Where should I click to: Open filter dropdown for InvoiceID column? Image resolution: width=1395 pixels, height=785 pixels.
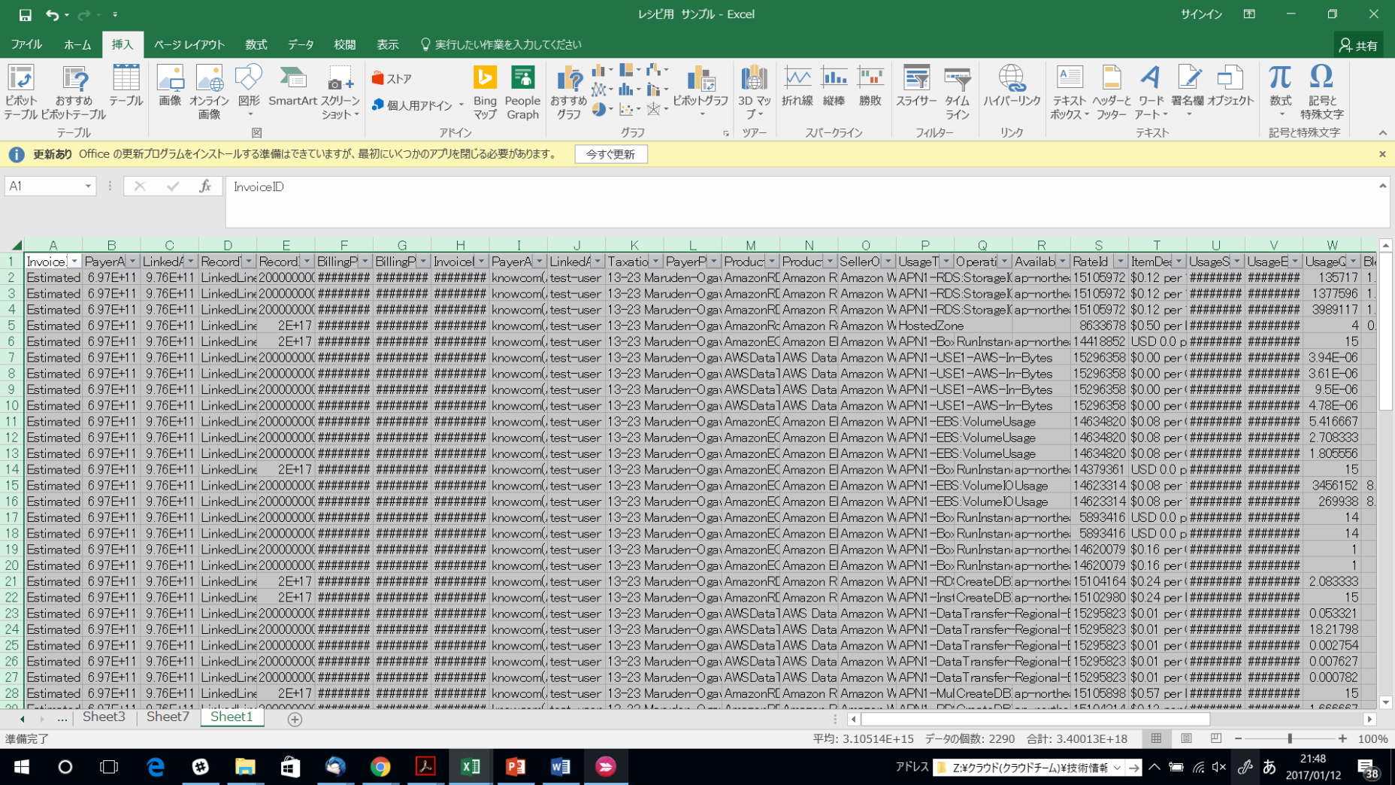coord(74,261)
